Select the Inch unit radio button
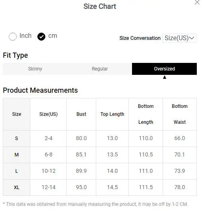Viewport: 202px width, 211px height. point(13,37)
